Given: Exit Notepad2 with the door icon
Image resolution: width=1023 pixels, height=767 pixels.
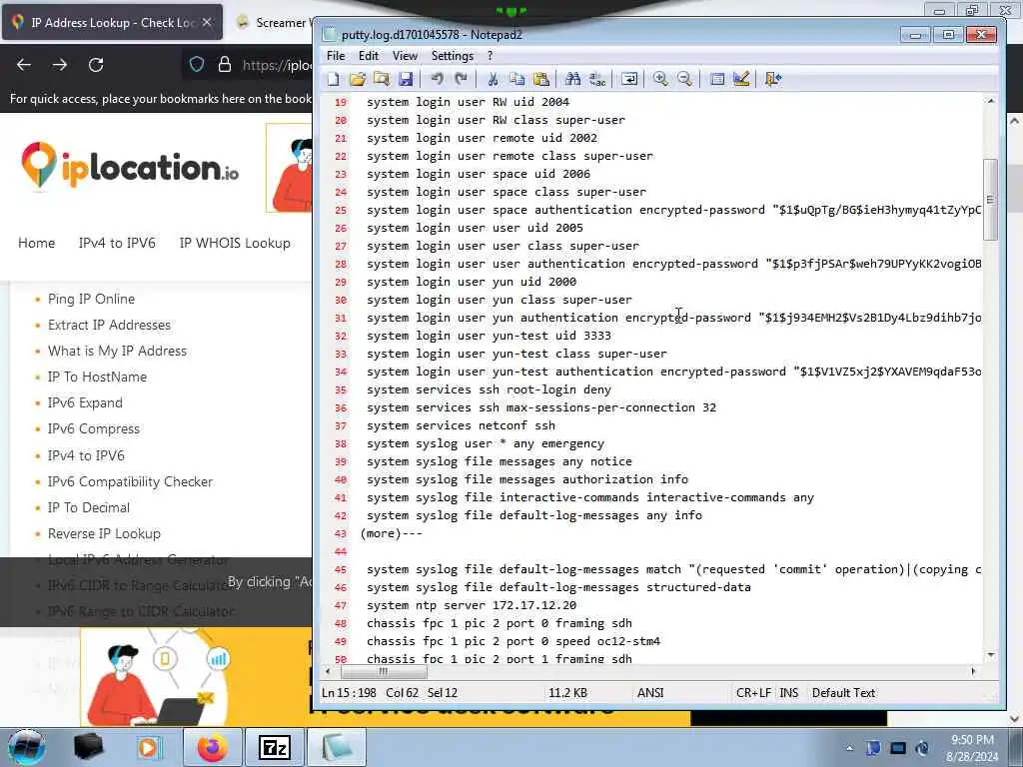Looking at the screenshot, I should pyautogui.click(x=772, y=79).
